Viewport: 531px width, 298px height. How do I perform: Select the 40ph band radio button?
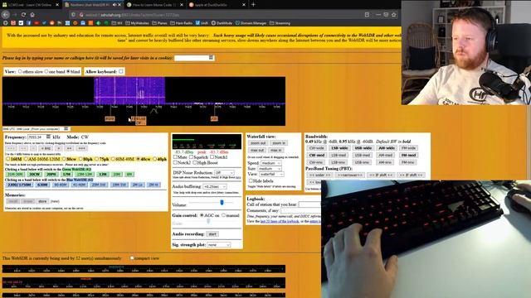pos(155,159)
